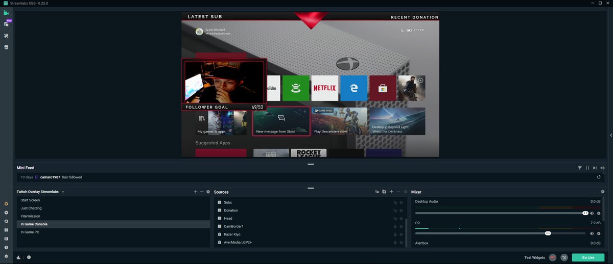Viewport: 613px width, 264px height.
Task: Hide the Subs source using its eye icon
Action: pos(402,202)
